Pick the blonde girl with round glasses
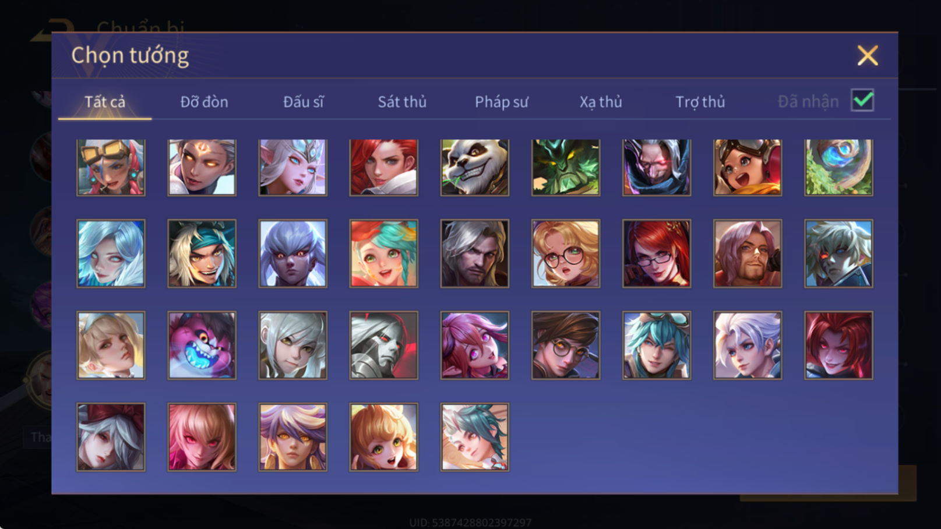 point(565,253)
